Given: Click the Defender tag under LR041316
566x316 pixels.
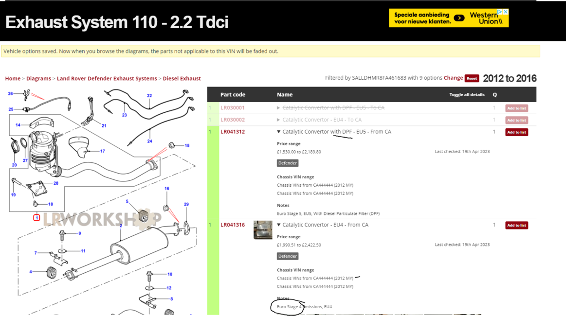Looking at the screenshot, I should point(288,256).
